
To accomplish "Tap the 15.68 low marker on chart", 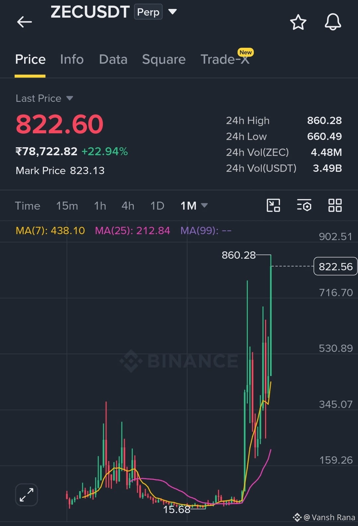I will 177,509.
